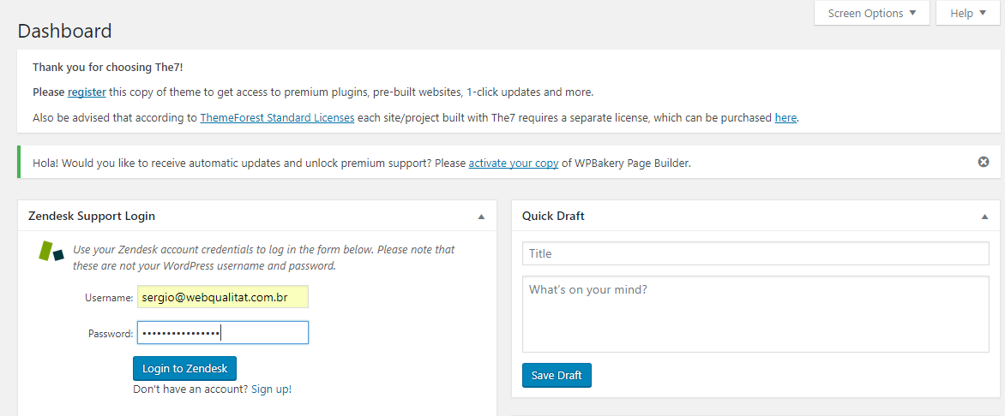Focus the Zendesk Username field
The height and width of the screenshot is (416, 1005).
[222, 297]
